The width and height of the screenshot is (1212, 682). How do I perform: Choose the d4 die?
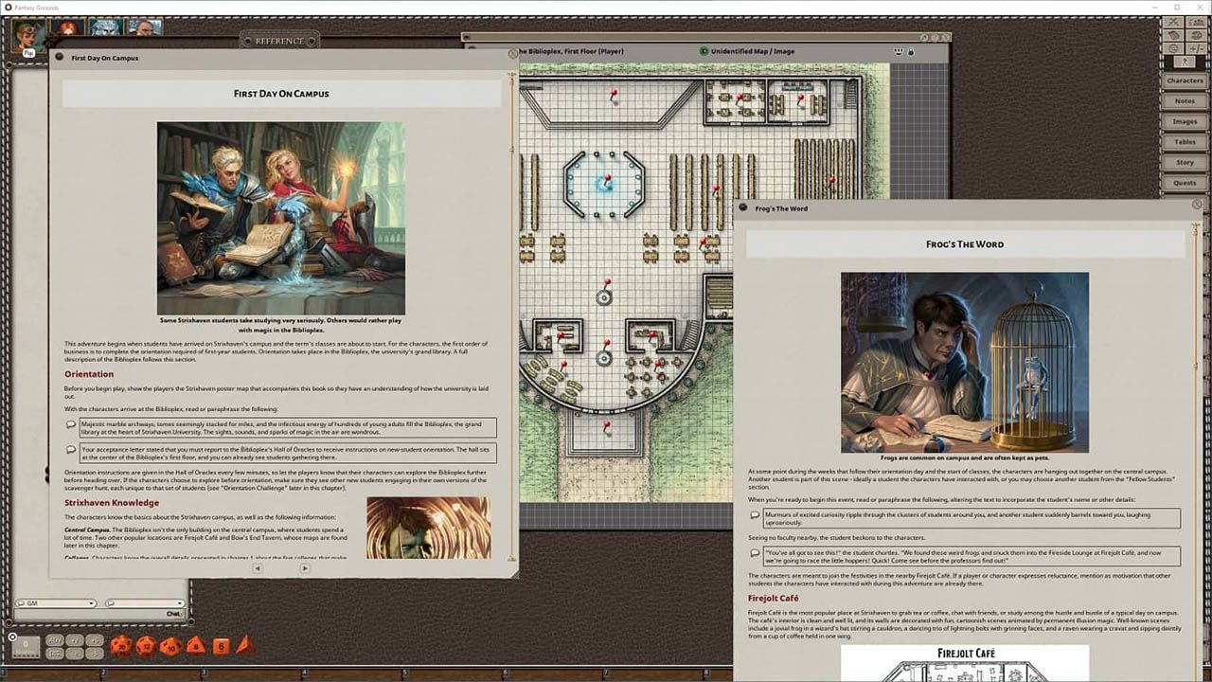[244, 645]
